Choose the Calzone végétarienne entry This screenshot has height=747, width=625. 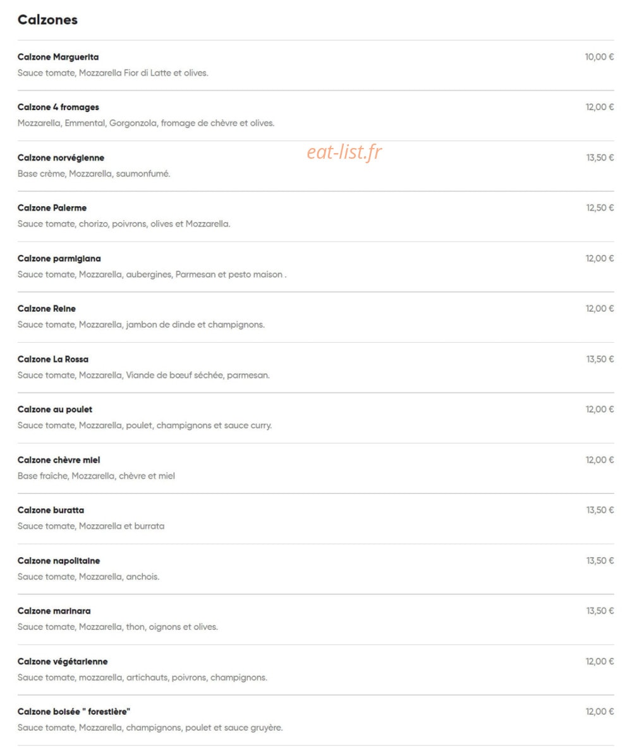pyautogui.click(x=63, y=661)
